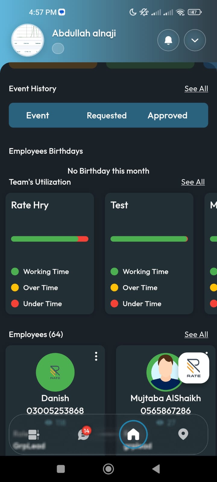
Task: Open See All for Employees
Action: pyautogui.click(x=196, y=334)
